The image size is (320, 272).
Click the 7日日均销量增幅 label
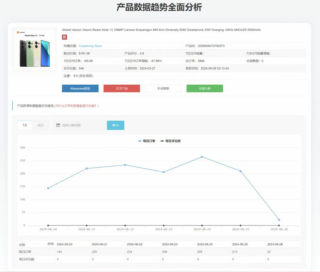258,53
